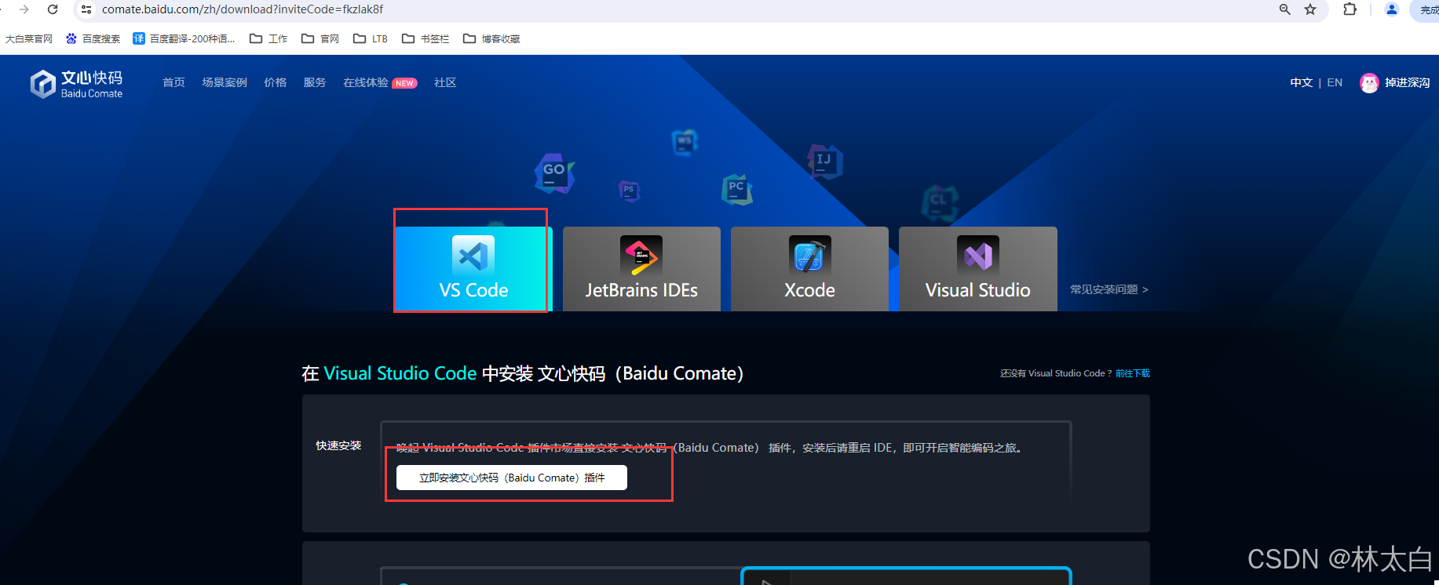Open 价格 navigation item
This screenshot has height=585, width=1439.
pos(276,82)
